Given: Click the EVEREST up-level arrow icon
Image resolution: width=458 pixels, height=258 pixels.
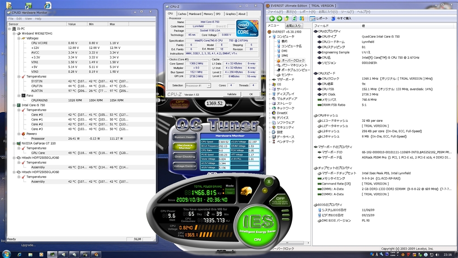Looking at the screenshot, I should [x=287, y=18].
